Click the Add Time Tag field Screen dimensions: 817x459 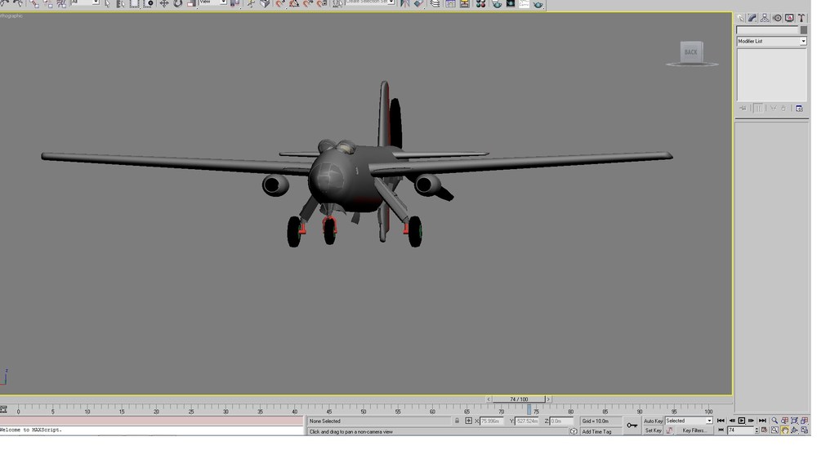pyautogui.click(x=597, y=431)
